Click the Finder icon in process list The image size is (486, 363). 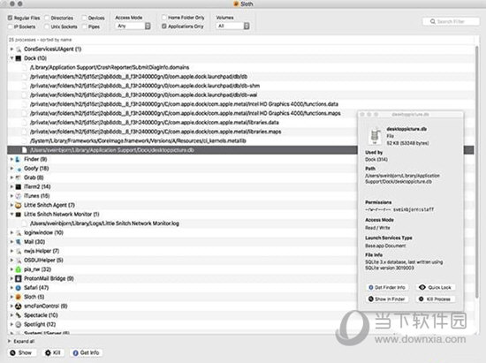[x=19, y=159]
